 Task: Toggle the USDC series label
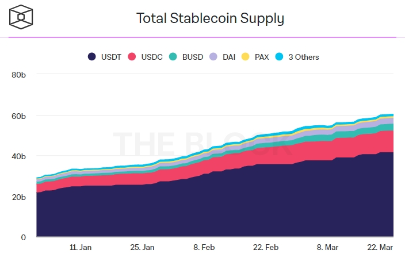[x=151, y=57]
